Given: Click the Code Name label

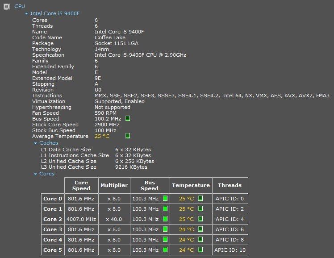Looking at the screenshot, I should click(x=47, y=37).
